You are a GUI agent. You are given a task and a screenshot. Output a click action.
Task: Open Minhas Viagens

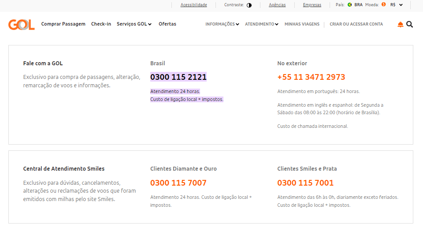(x=302, y=24)
